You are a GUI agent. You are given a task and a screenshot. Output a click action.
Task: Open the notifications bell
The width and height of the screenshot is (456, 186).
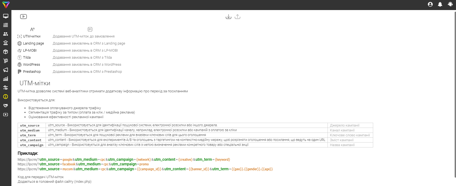click(440, 4)
